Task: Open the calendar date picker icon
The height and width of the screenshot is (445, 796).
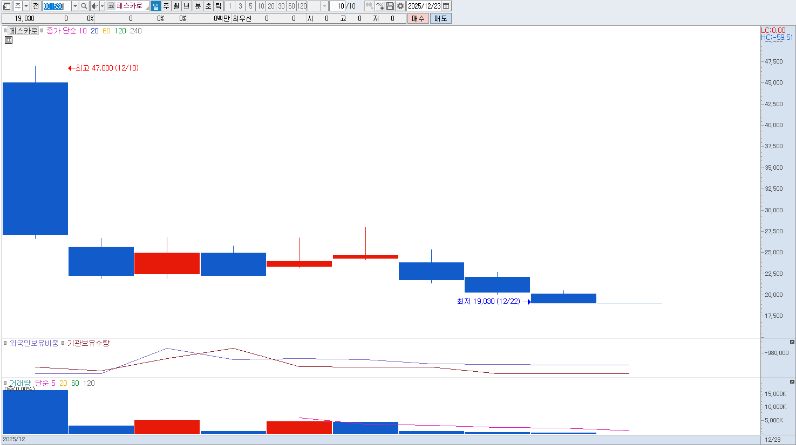Action: click(x=446, y=6)
